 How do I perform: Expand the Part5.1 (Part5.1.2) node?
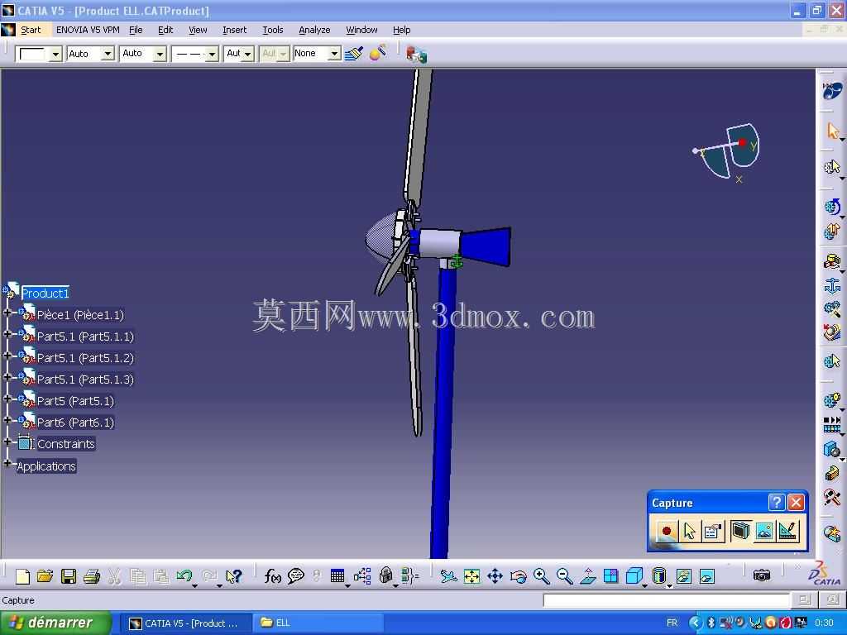(7, 356)
